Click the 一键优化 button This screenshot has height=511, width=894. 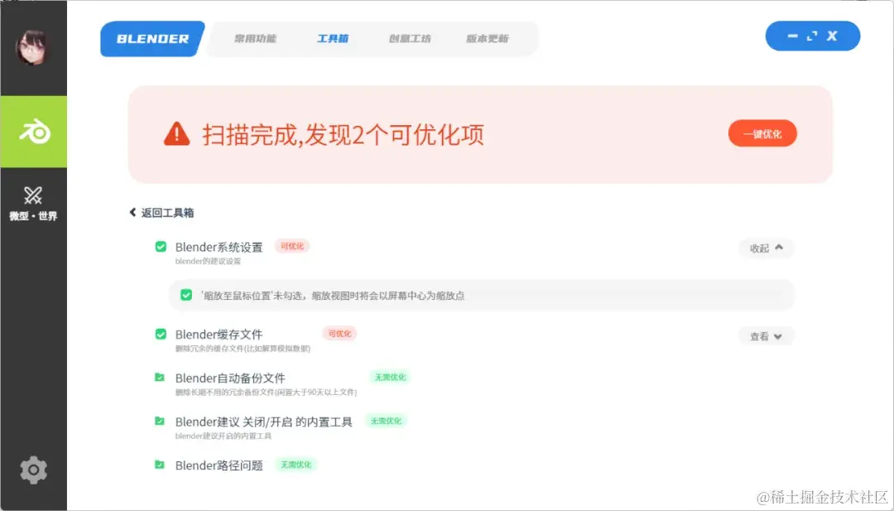(x=762, y=133)
